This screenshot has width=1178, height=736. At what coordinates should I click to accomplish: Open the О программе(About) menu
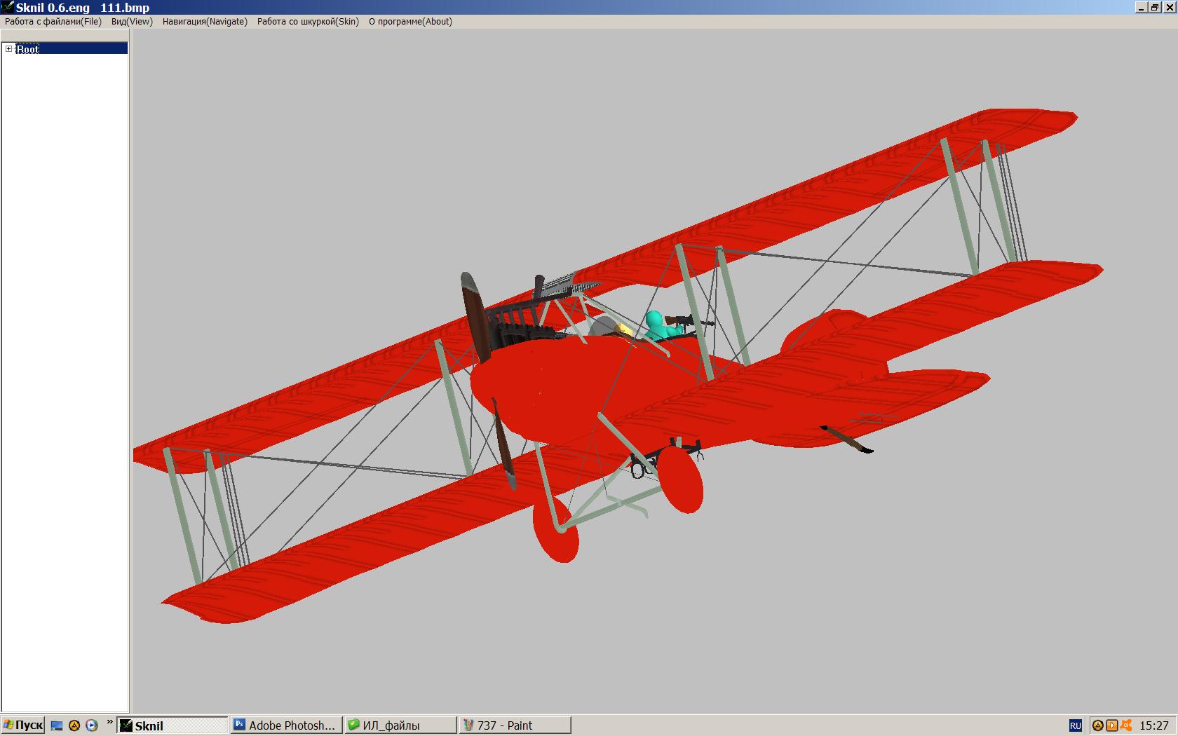[x=411, y=22]
